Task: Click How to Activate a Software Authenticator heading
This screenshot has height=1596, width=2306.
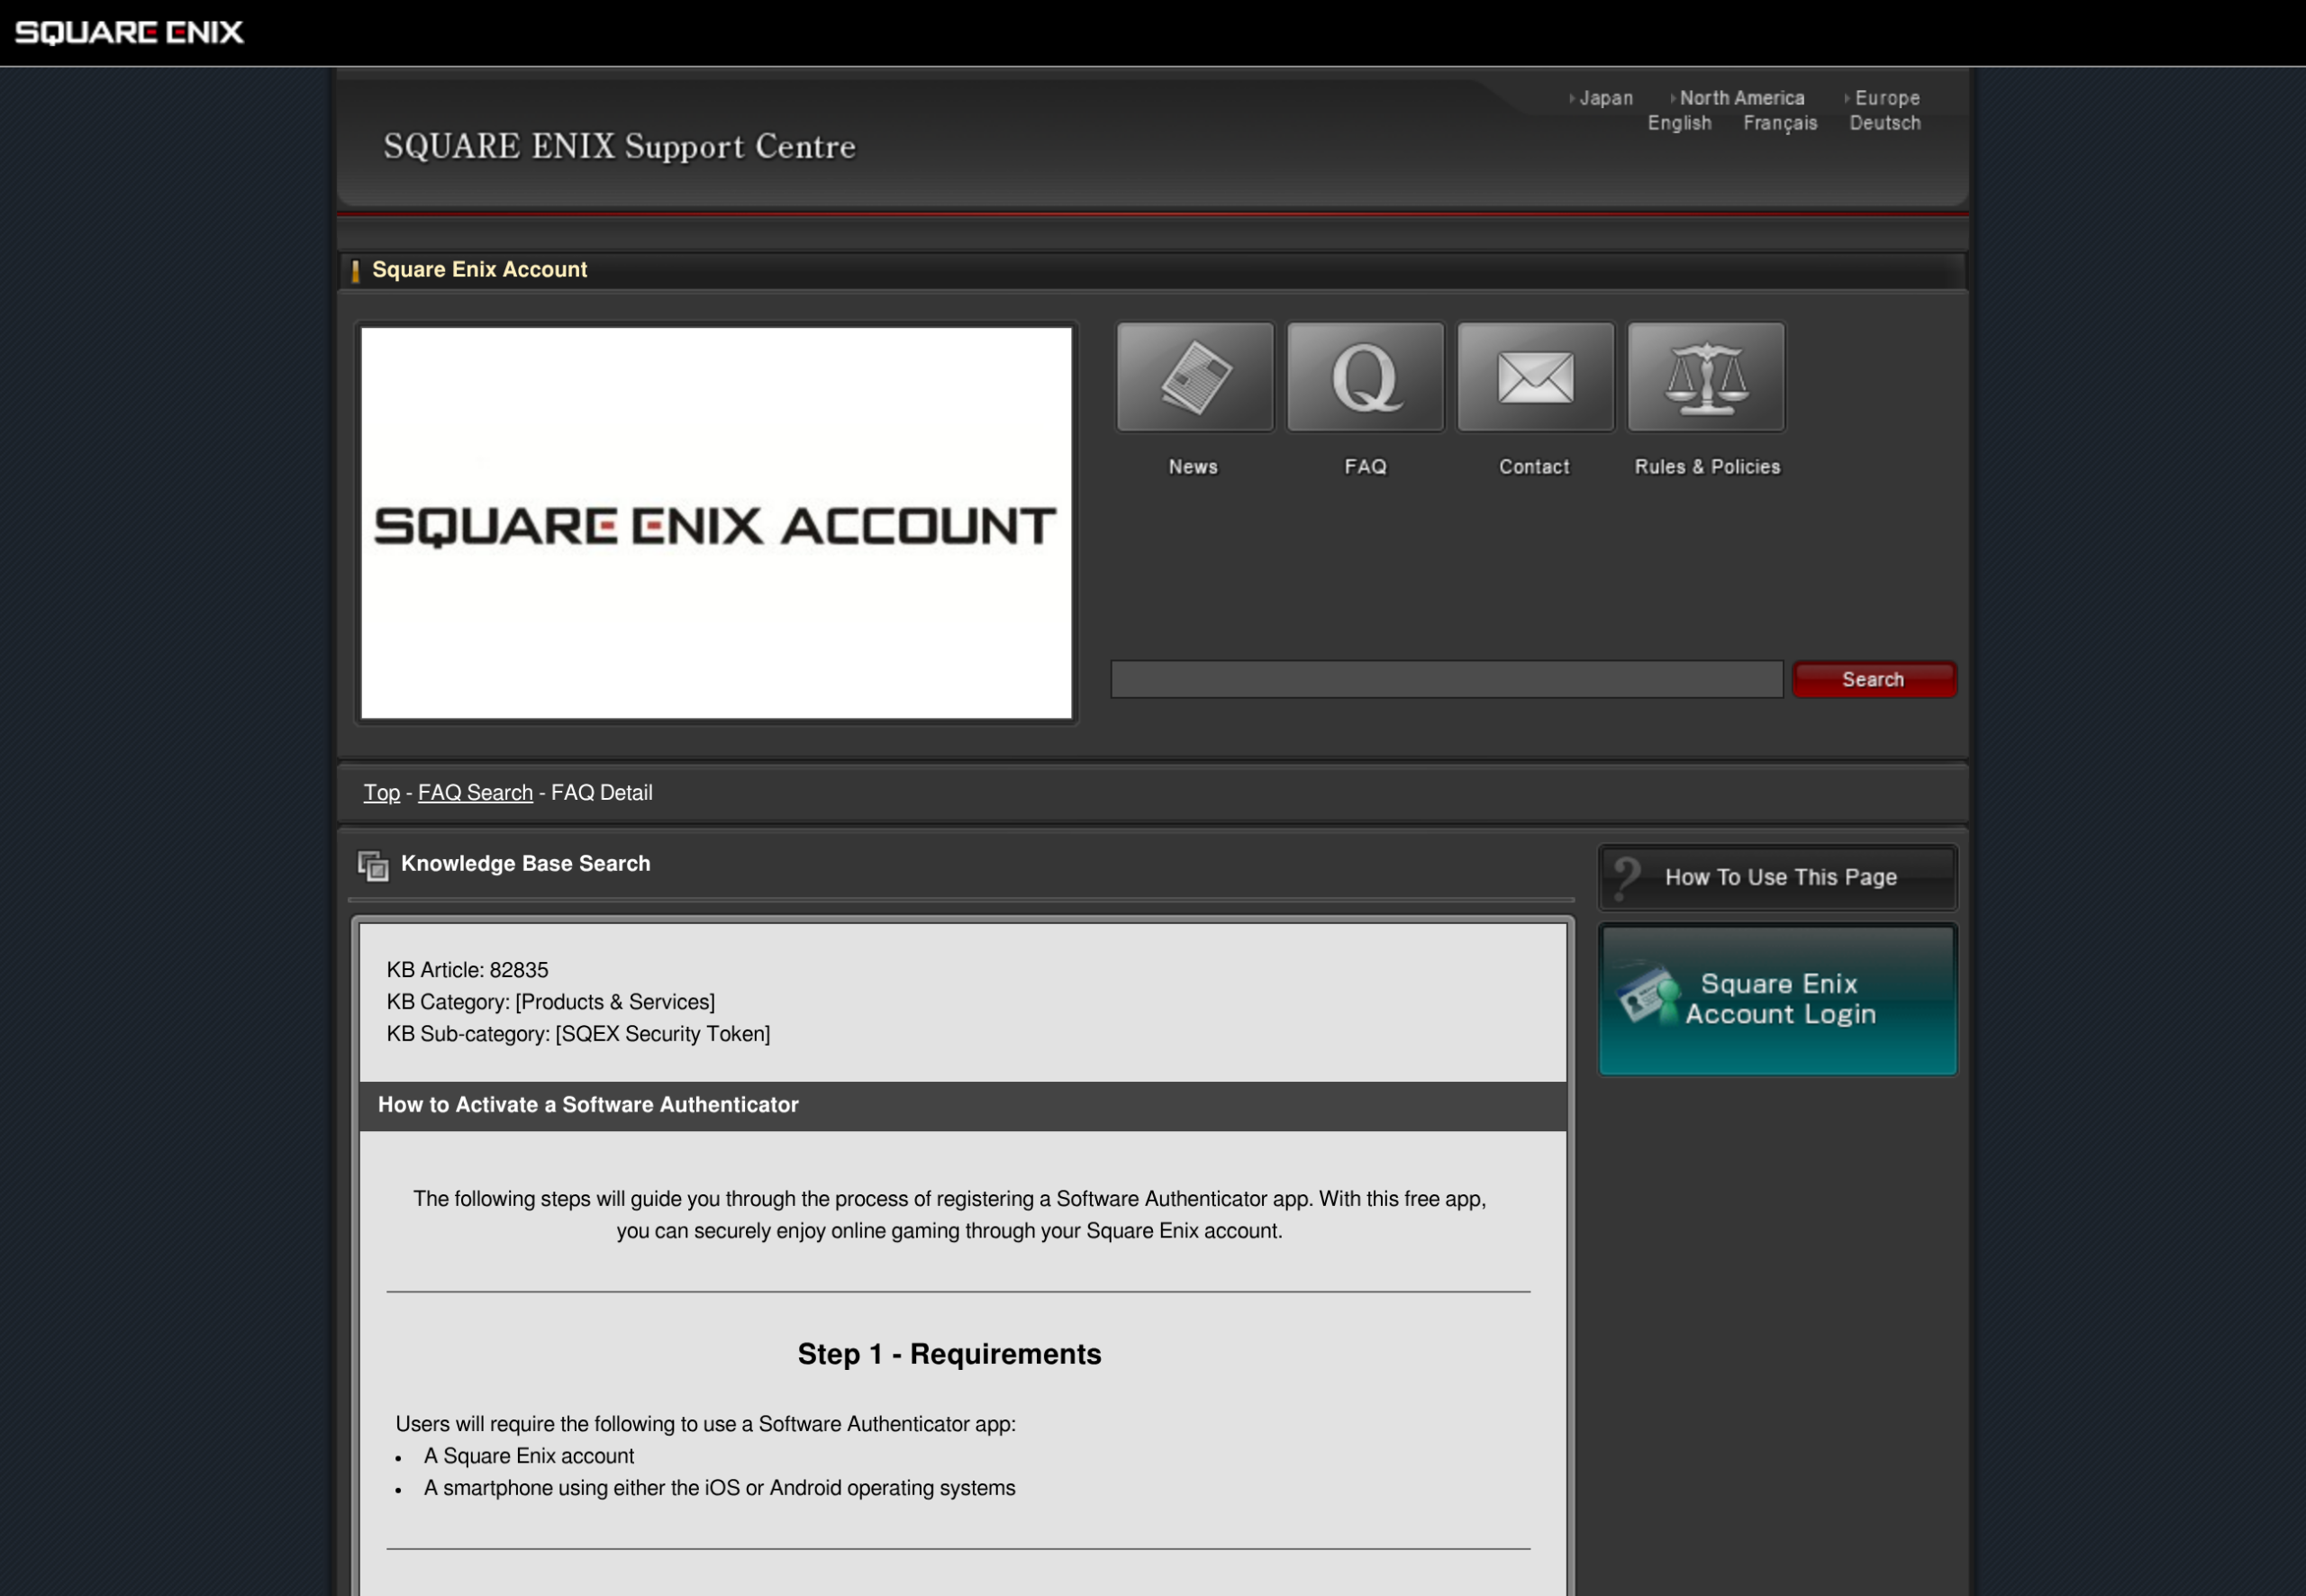Action: [588, 1105]
